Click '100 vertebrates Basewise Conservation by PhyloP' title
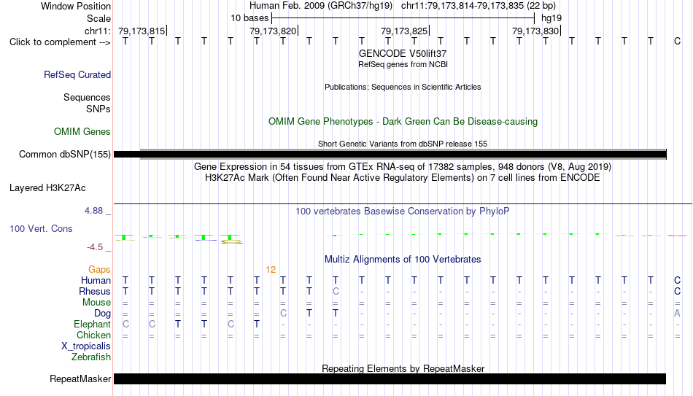693x396 pixels. (403, 211)
